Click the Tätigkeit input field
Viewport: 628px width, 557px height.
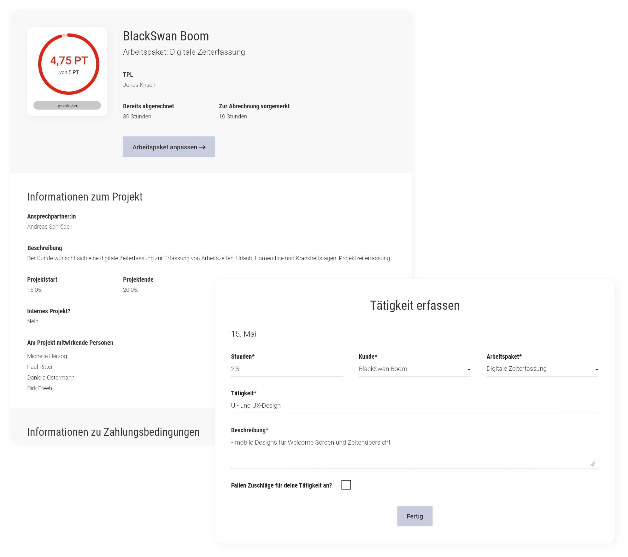pos(414,405)
